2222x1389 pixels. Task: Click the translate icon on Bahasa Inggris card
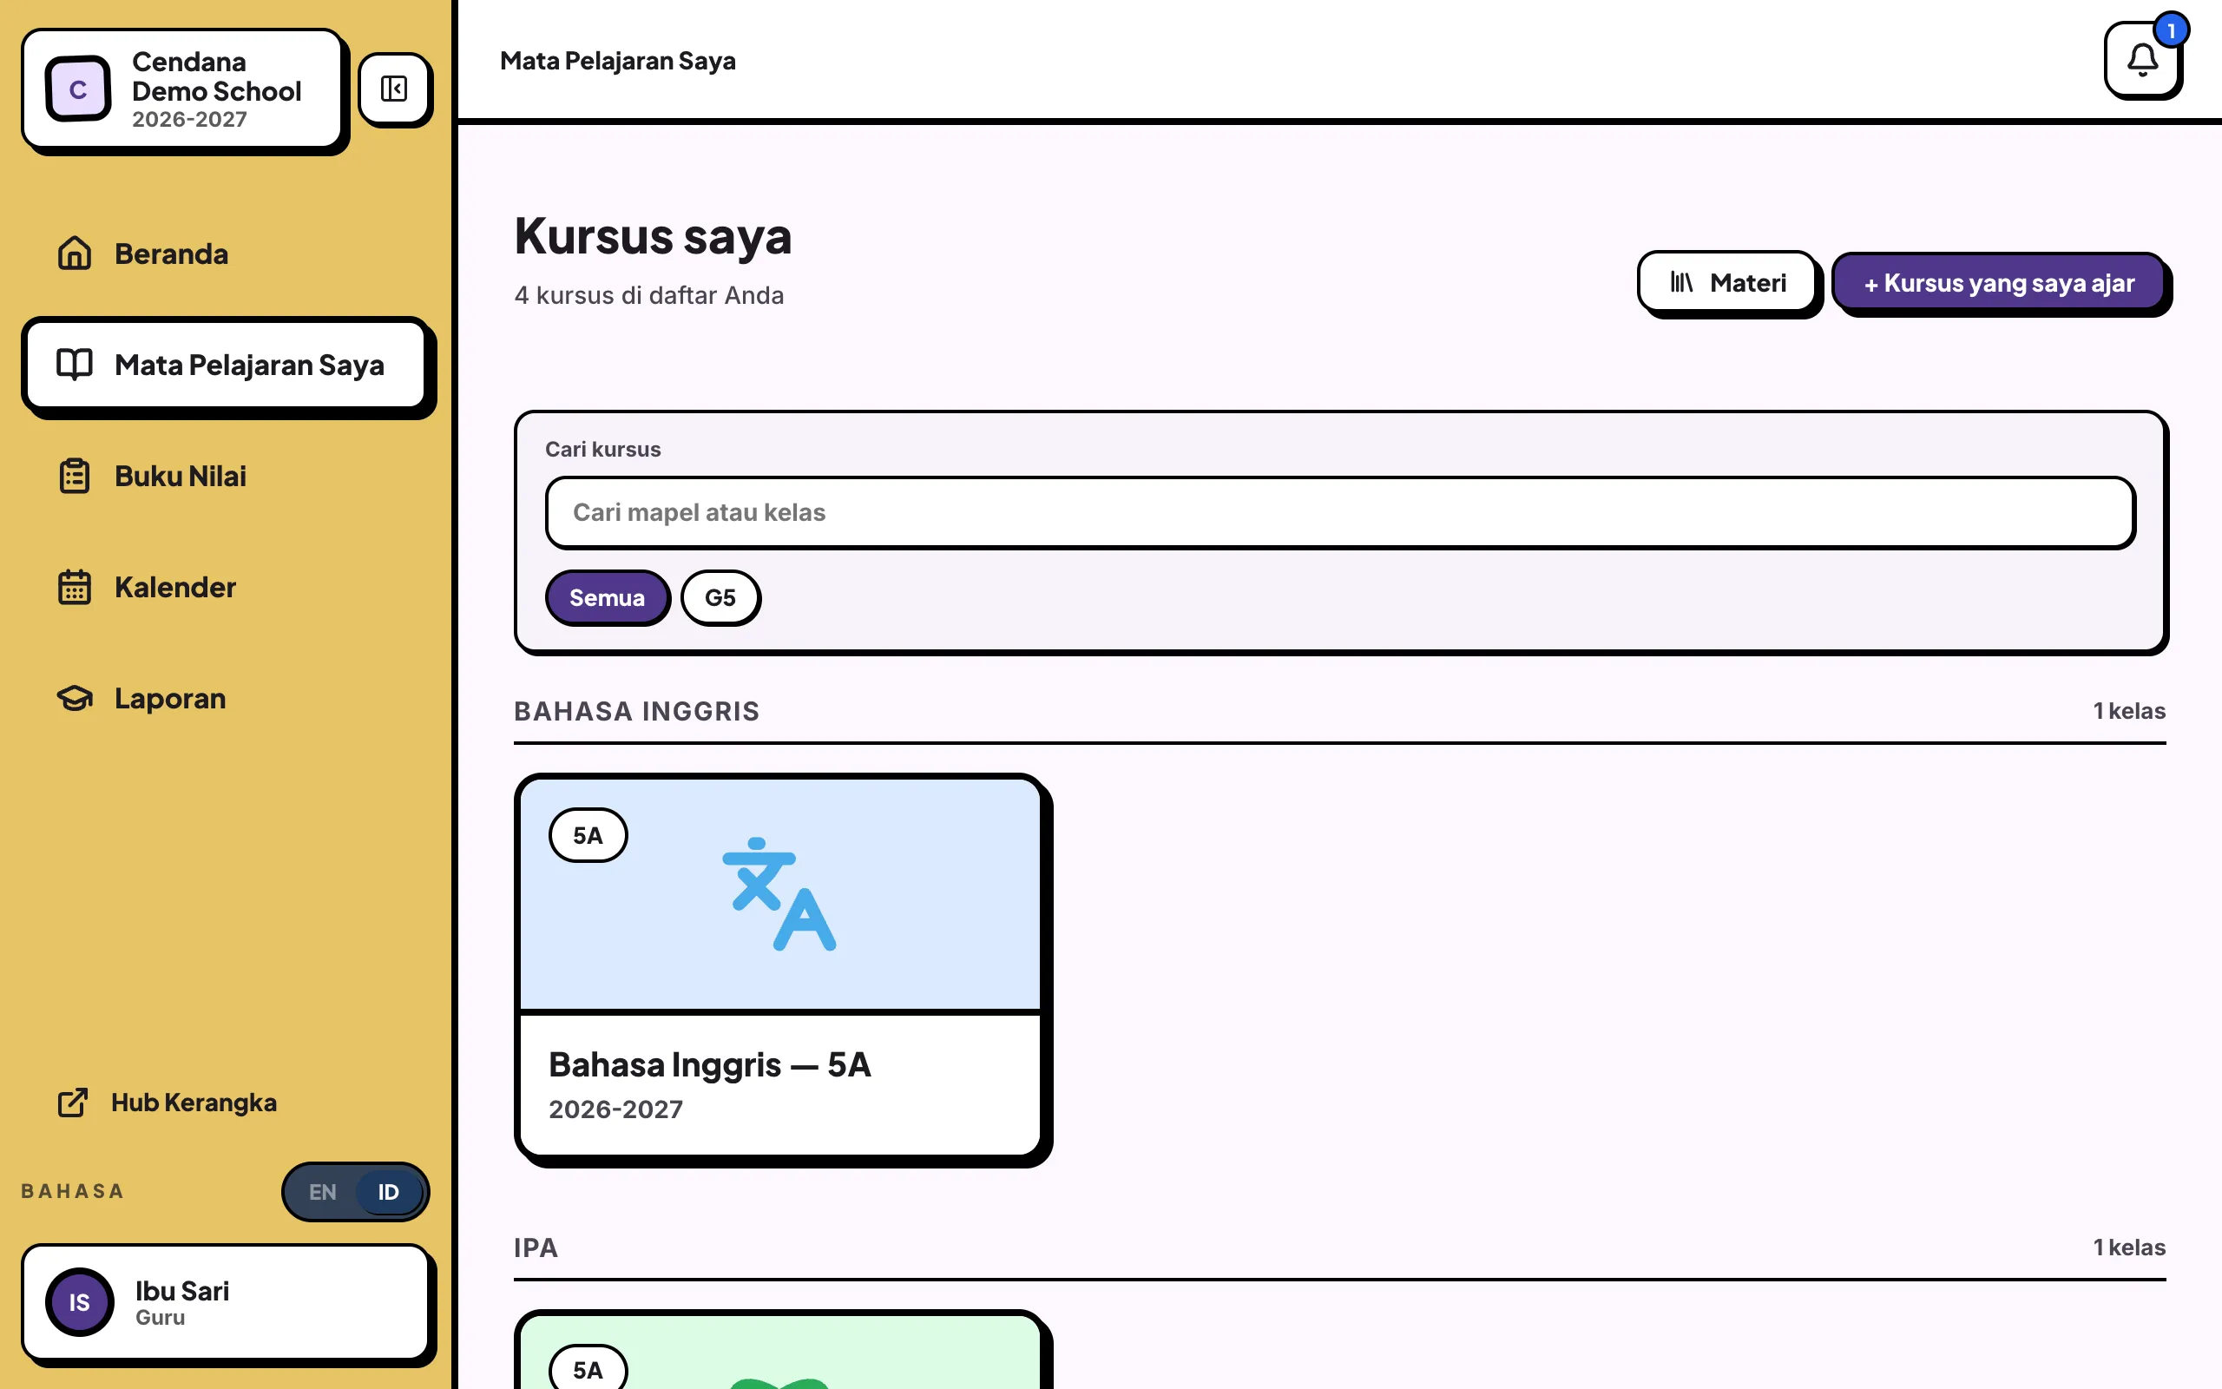coord(779,894)
